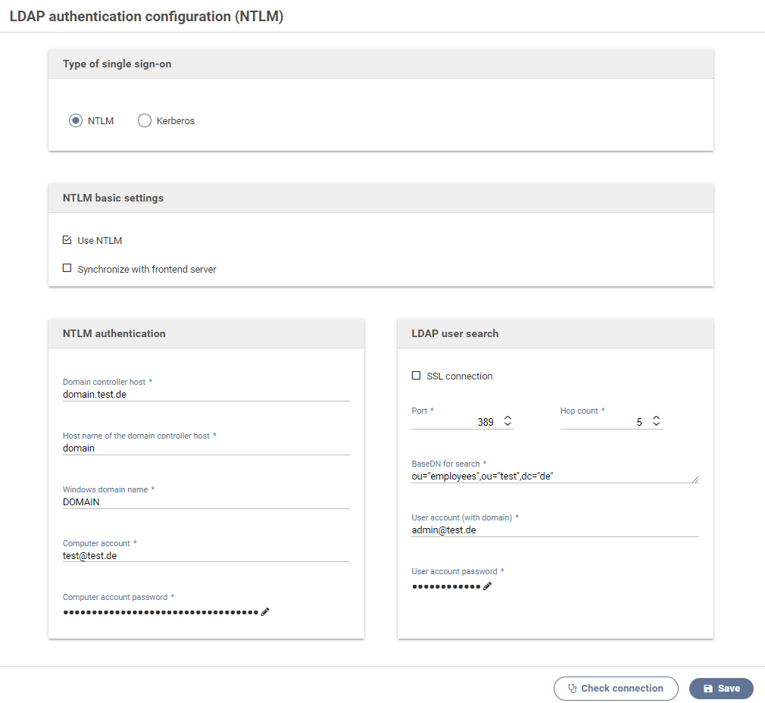This screenshot has width=765, height=703.
Task: Select the NTLM radio button
Action: [x=76, y=120]
